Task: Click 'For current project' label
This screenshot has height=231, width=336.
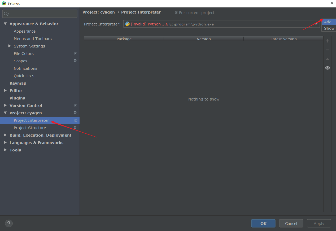Action: tap(197, 13)
